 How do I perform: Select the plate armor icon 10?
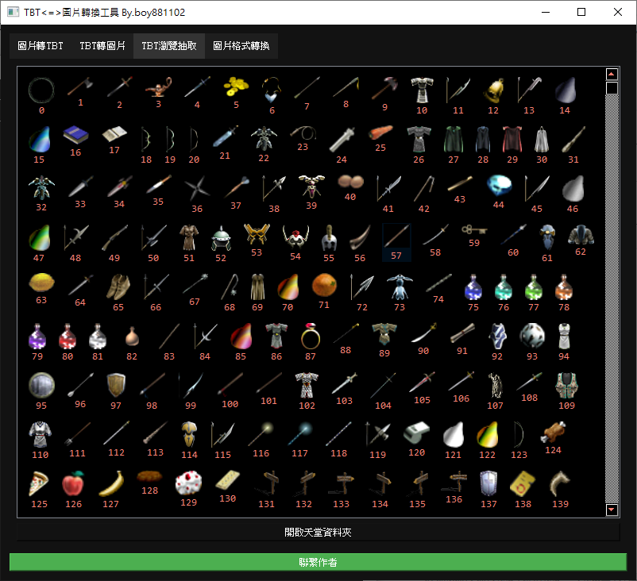[422, 90]
